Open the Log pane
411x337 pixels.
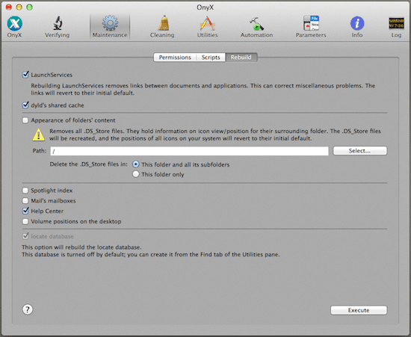[396, 26]
